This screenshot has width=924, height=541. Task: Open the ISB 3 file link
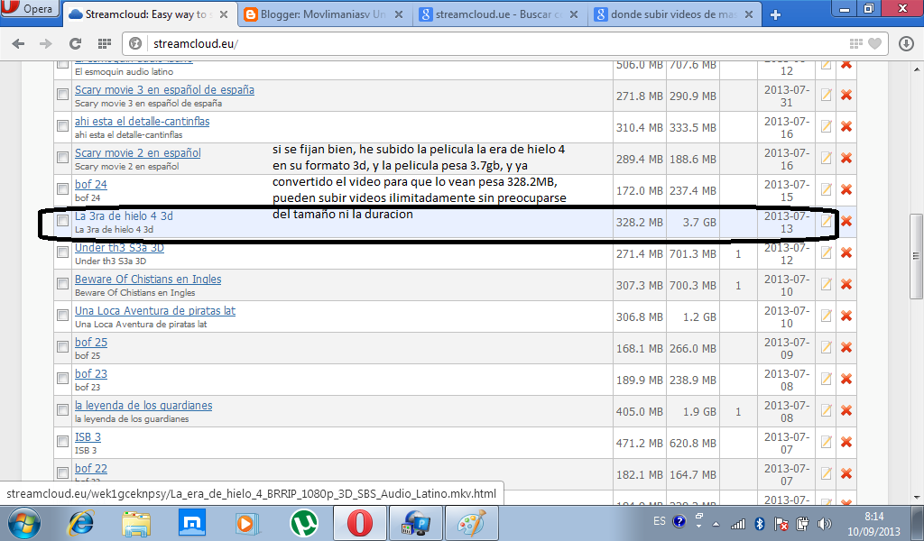[x=88, y=436]
